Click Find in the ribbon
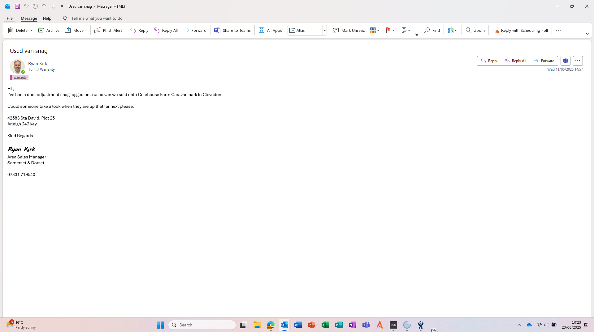This screenshot has height=332, width=594. (432, 30)
